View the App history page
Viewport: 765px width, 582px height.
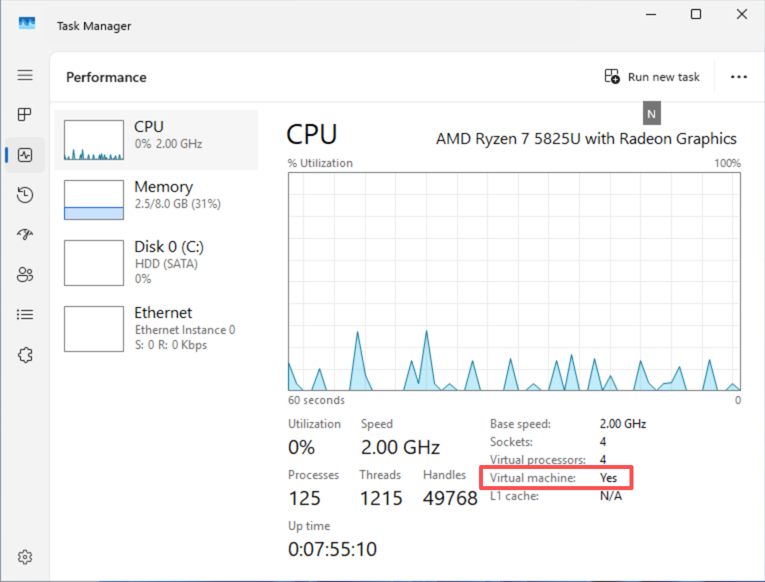tap(24, 195)
